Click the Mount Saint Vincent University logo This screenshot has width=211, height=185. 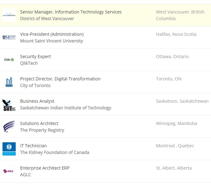tap(9, 37)
